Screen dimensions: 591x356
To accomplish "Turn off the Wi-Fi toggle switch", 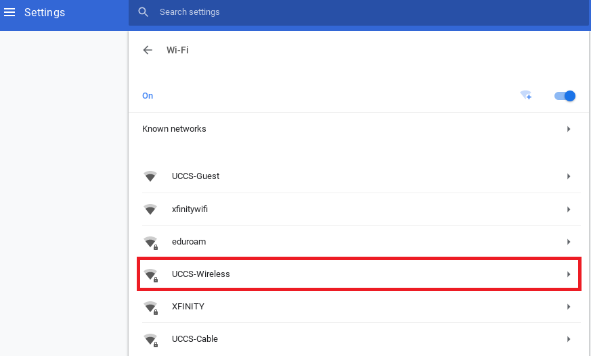I will coord(565,96).
